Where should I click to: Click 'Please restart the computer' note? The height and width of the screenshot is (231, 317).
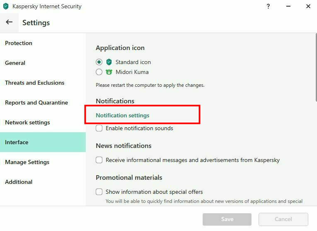coord(150,85)
